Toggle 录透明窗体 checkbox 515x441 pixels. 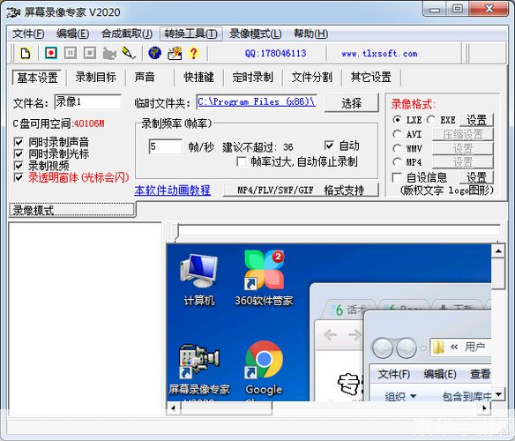tap(19, 177)
